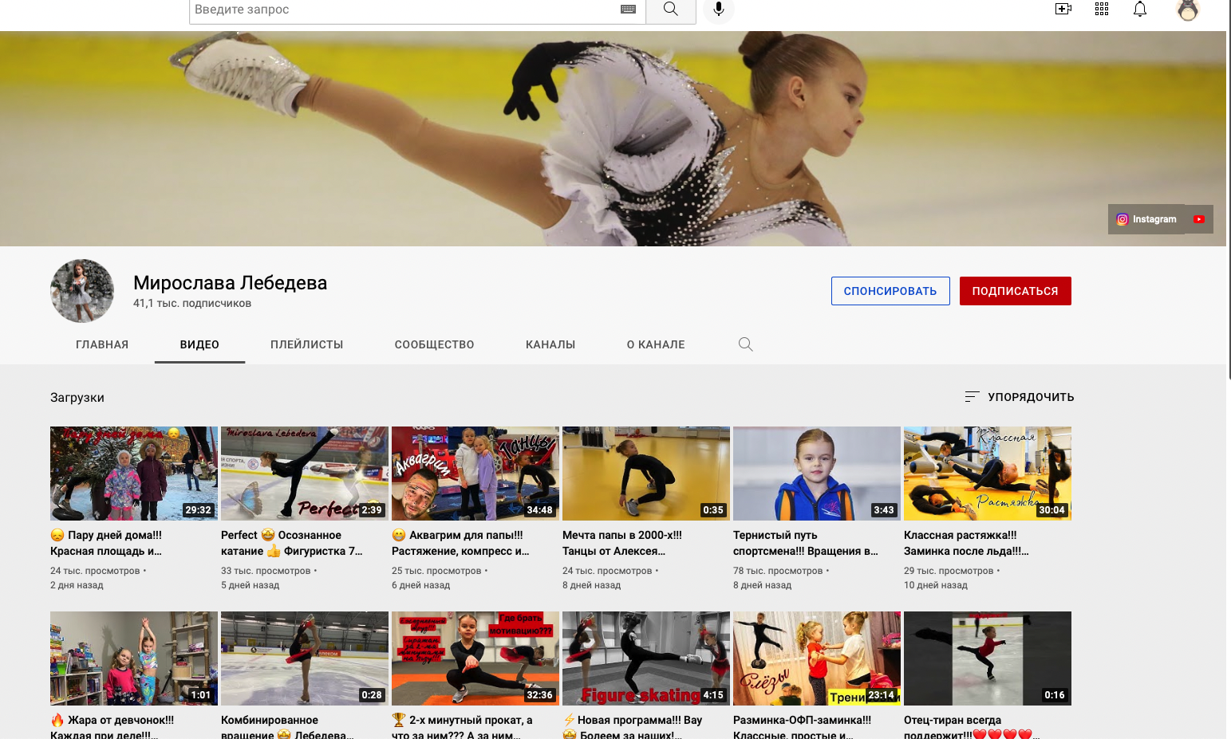Activate voice search microphone icon

click(x=719, y=10)
